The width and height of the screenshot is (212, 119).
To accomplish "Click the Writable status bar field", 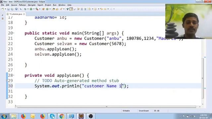I will (x=126, y=111).
